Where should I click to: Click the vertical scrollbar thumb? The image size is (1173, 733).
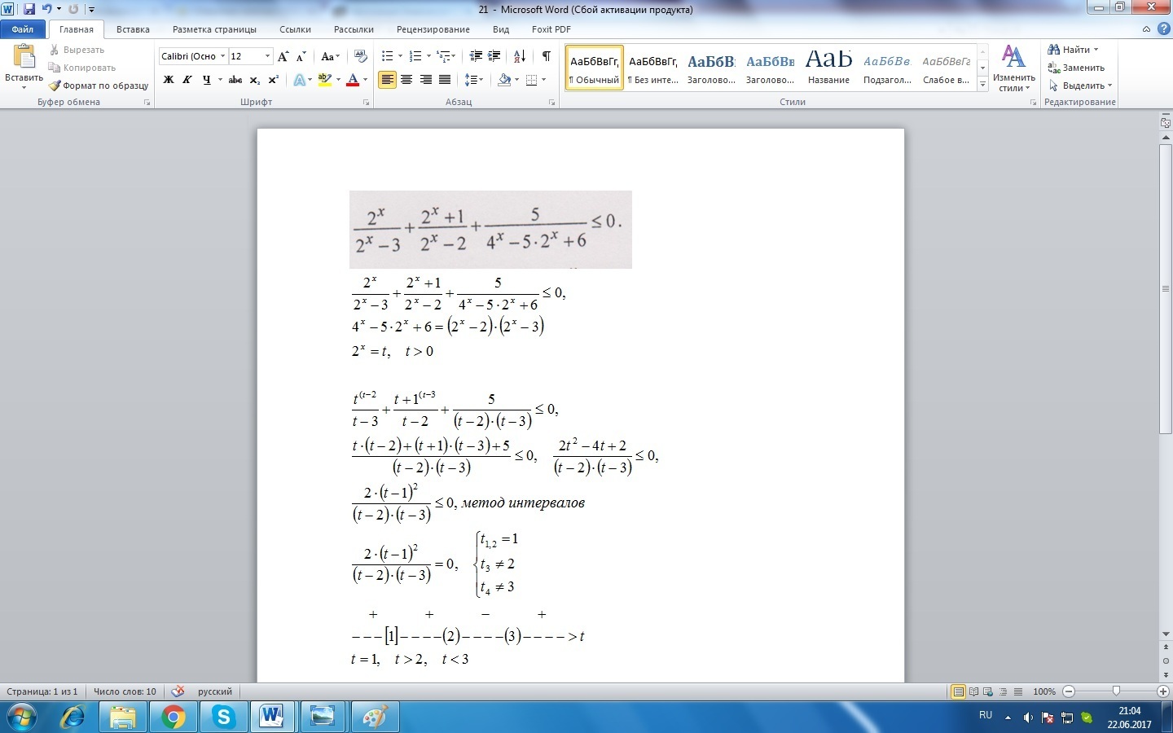1166,289
